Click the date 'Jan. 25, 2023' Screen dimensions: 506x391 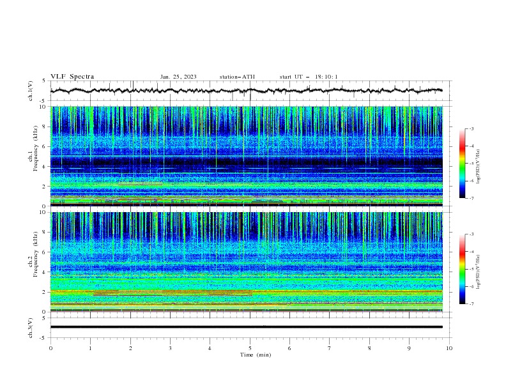(x=178, y=77)
